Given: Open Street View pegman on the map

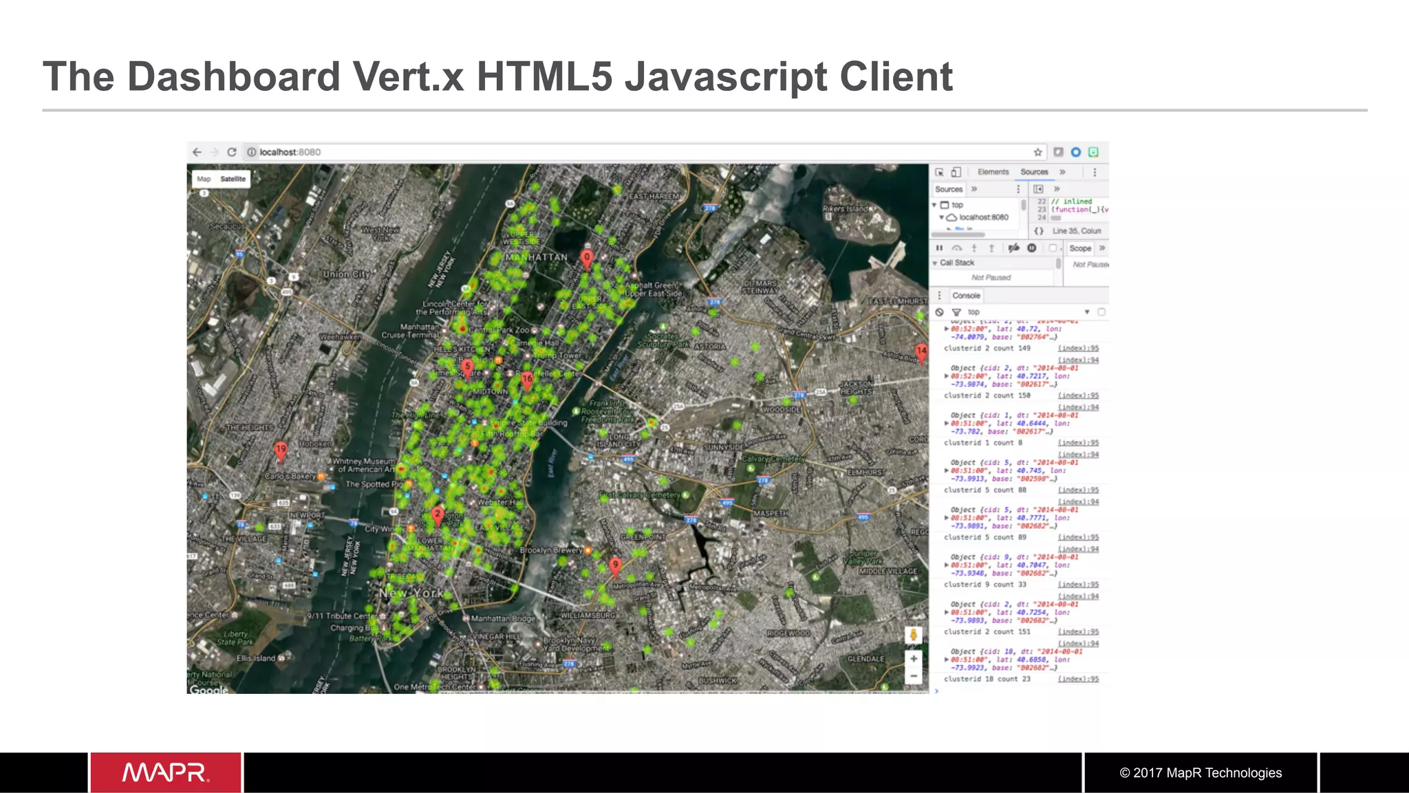Looking at the screenshot, I should [x=914, y=636].
